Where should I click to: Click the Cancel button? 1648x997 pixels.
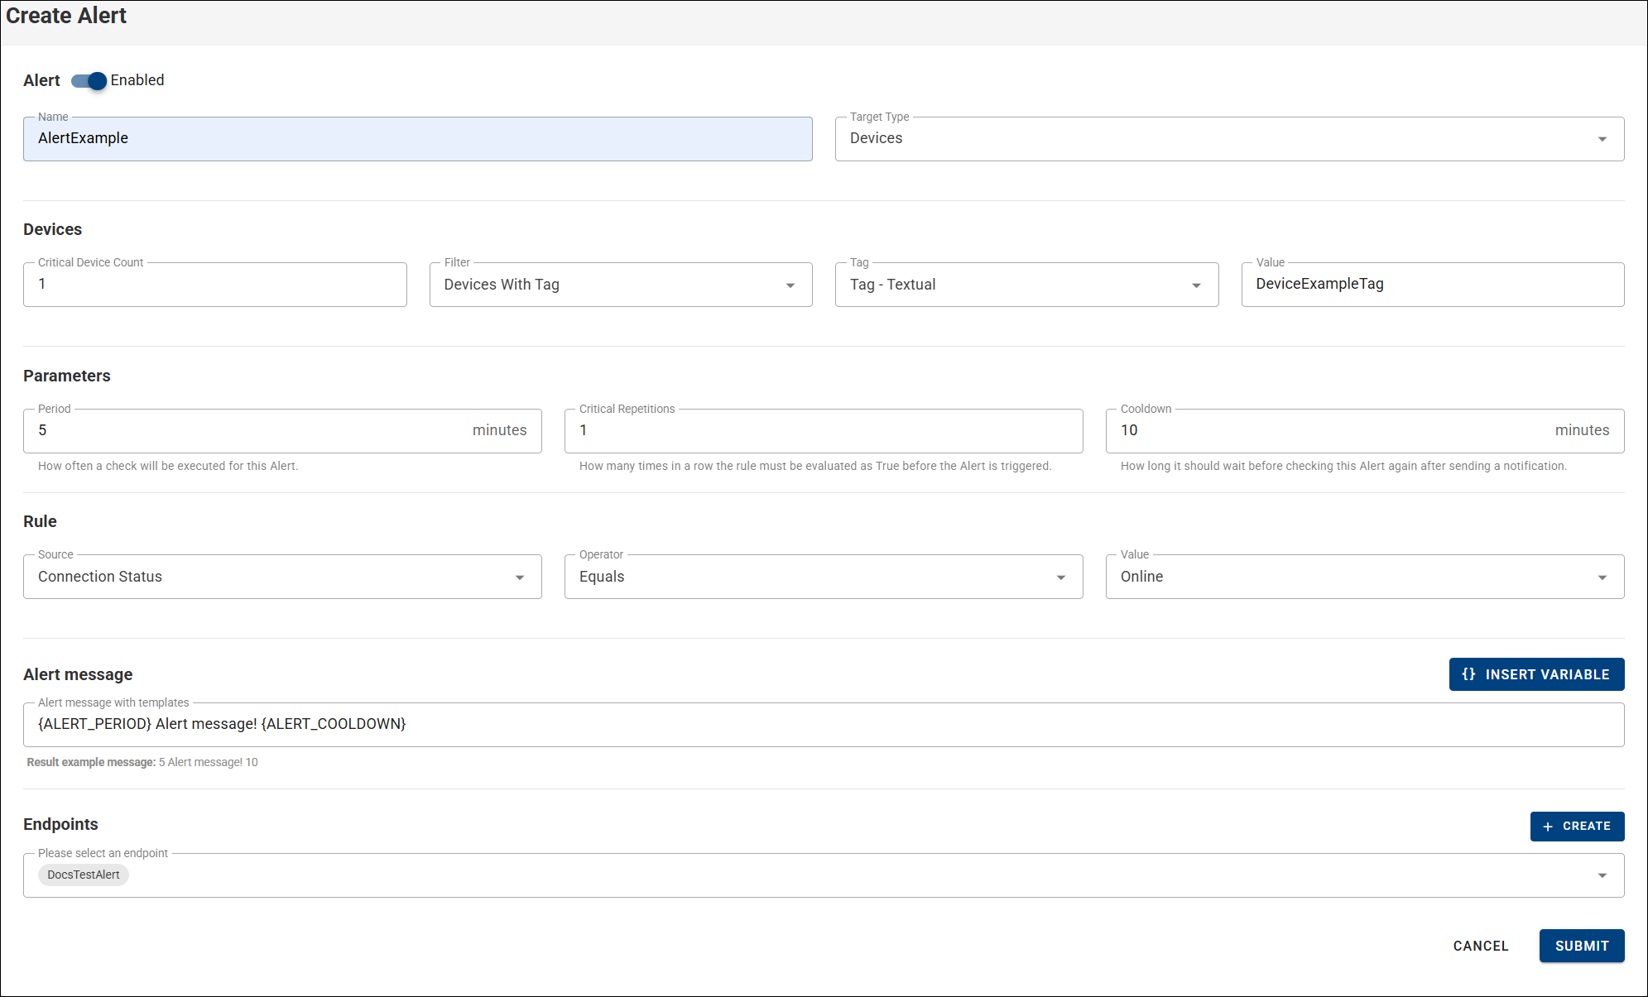pyautogui.click(x=1481, y=946)
